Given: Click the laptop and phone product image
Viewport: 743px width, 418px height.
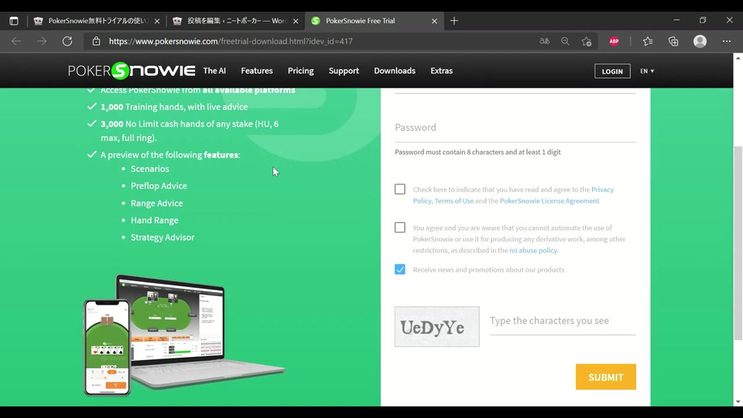Looking at the screenshot, I should click(185, 334).
